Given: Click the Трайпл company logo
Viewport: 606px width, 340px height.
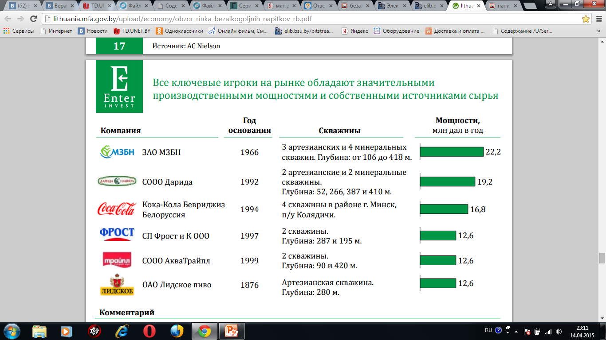Looking at the screenshot, I should pyautogui.click(x=117, y=260).
